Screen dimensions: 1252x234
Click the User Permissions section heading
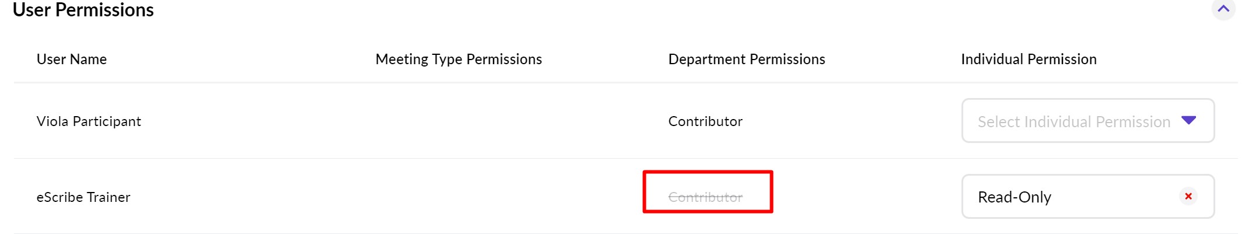pyautogui.click(x=83, y=10)
